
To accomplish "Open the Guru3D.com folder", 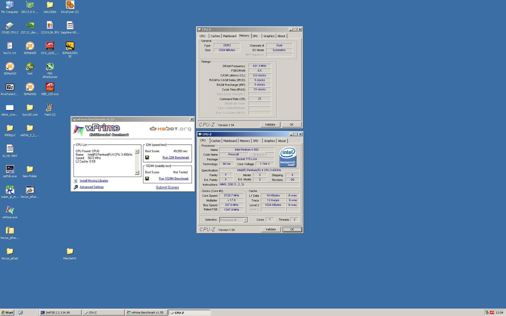I will pos(30,108).
